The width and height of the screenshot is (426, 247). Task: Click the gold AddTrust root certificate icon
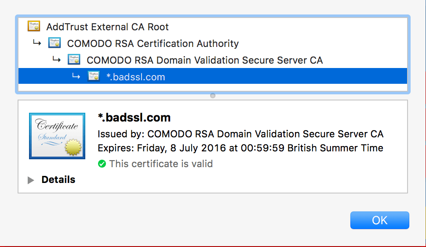tap(34, 26)
